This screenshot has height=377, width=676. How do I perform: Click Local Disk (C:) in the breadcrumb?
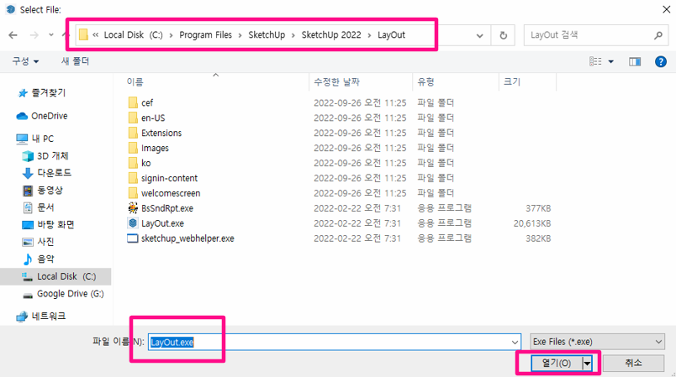tap(133, 35)
